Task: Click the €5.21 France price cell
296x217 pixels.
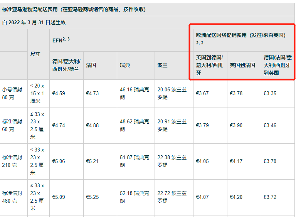Action: [x=92, y=161]
